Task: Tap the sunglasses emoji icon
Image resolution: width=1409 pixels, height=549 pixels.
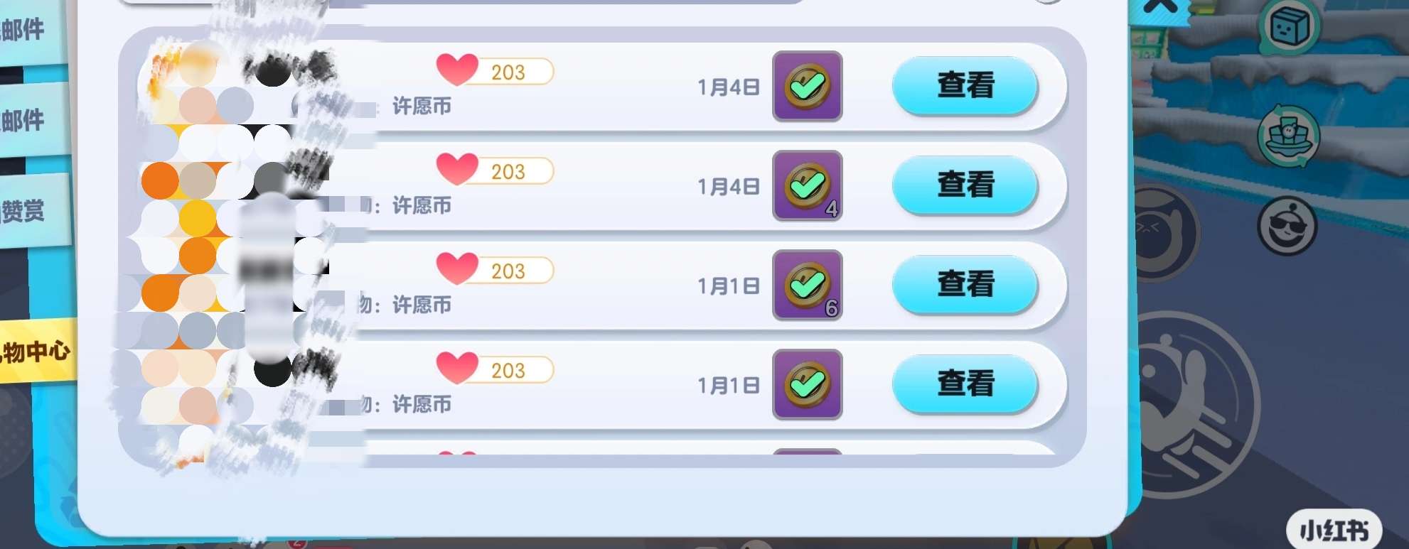Action: [x=1287, y=227]
